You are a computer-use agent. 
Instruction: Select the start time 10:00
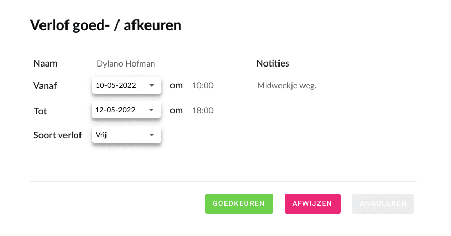pyautogui.click(x=203, y=86)
